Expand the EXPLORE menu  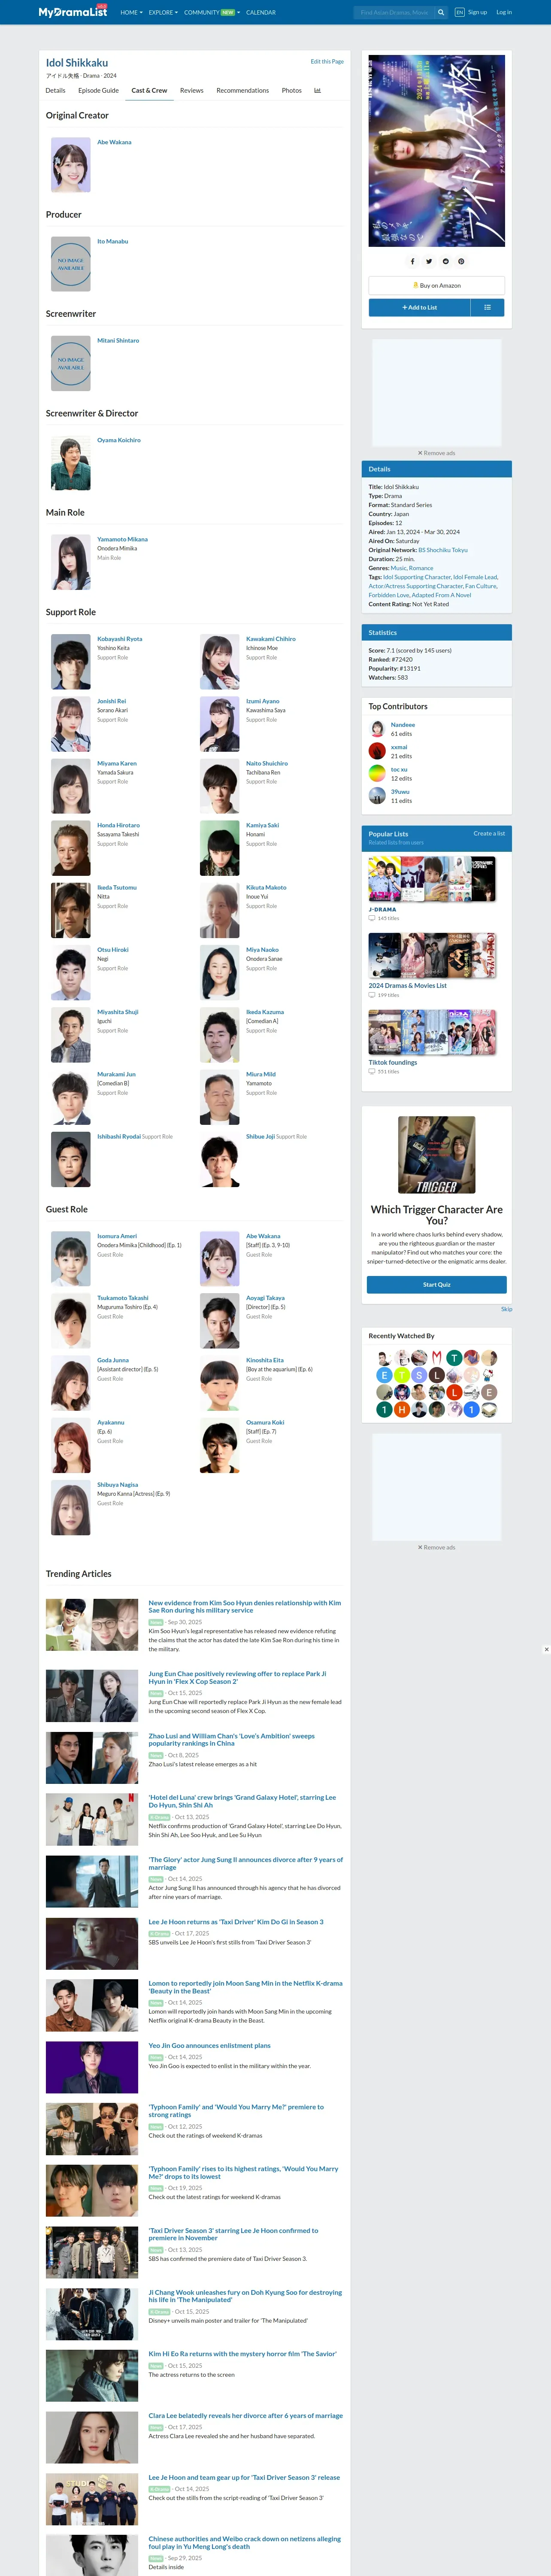point(163,13)
